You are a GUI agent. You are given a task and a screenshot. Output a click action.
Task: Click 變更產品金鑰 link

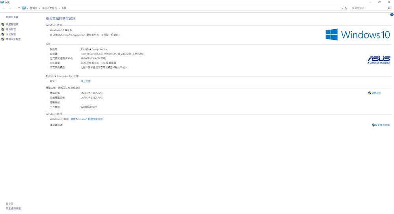point(382,125)
